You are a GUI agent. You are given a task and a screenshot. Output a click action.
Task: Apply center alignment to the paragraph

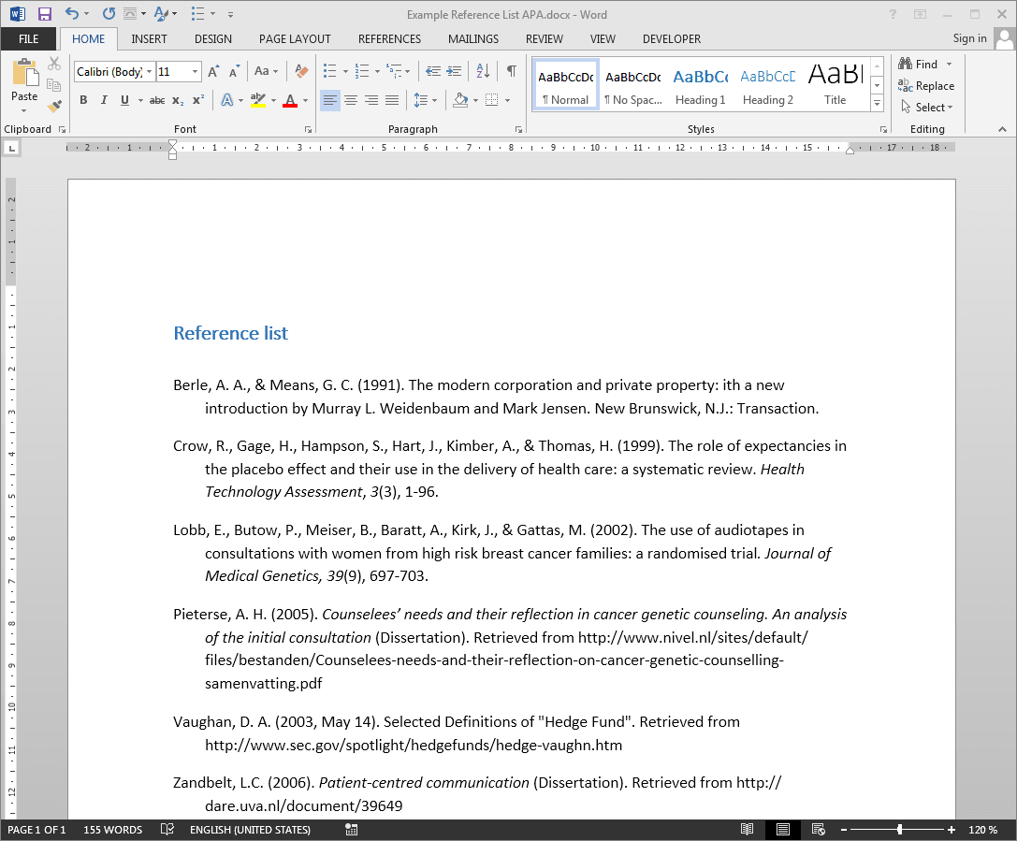click(x=351, y=100)
